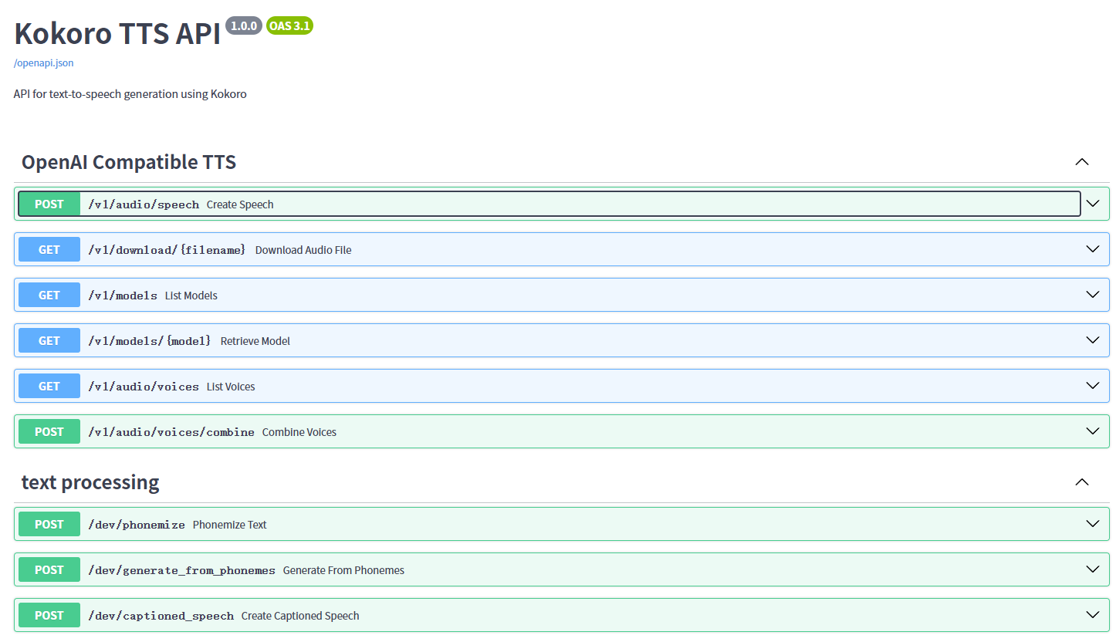This screenshot has height=642, width=1116.
Task: Open the /openapi.json link
Action: coord(44,63)
